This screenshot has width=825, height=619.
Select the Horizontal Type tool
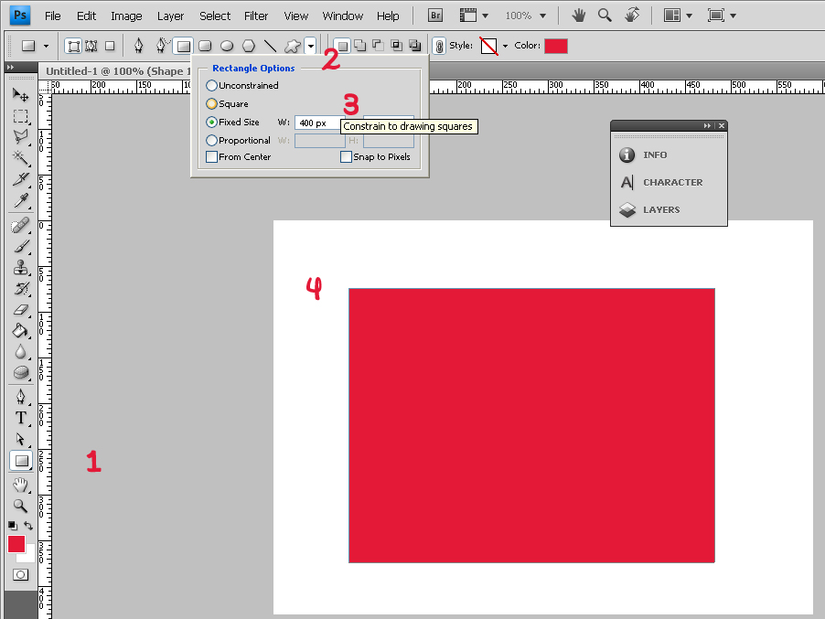pyautogui.click(x=20, y=418)
